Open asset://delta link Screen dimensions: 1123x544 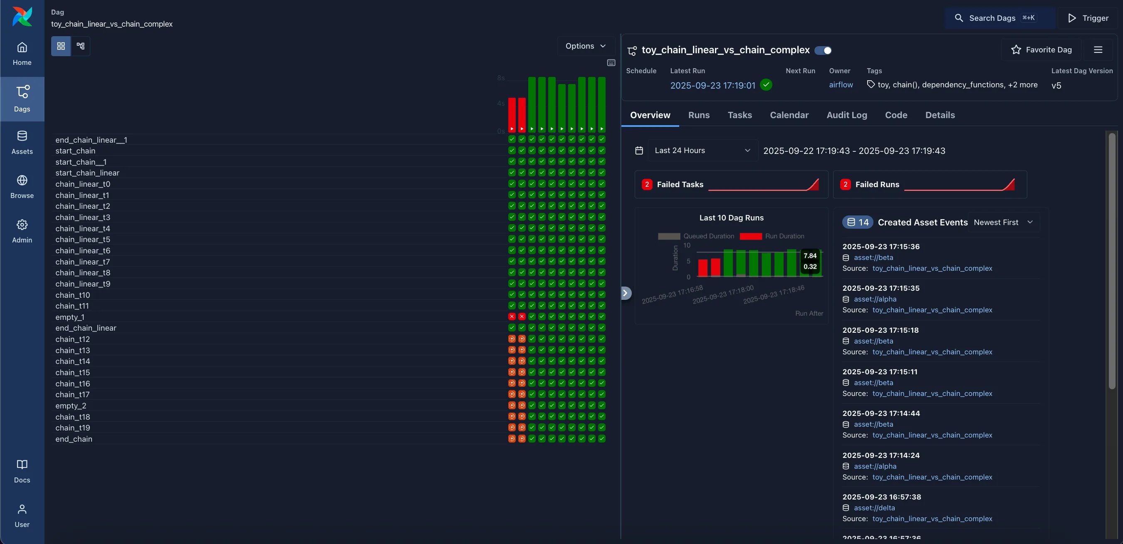tap(874, 508)
